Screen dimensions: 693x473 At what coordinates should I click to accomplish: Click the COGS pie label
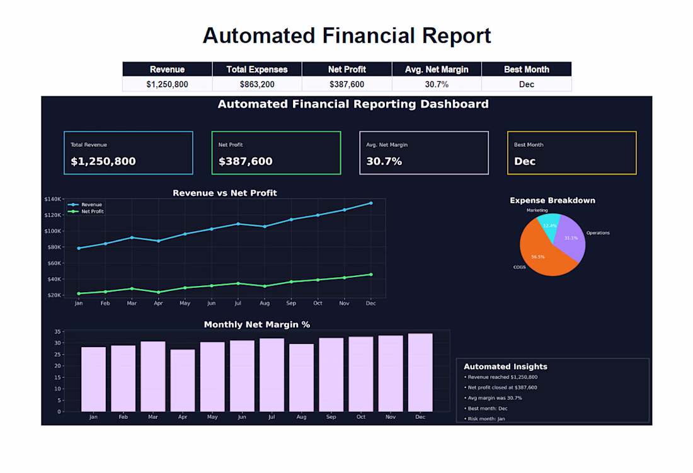(x=519, y=267)
